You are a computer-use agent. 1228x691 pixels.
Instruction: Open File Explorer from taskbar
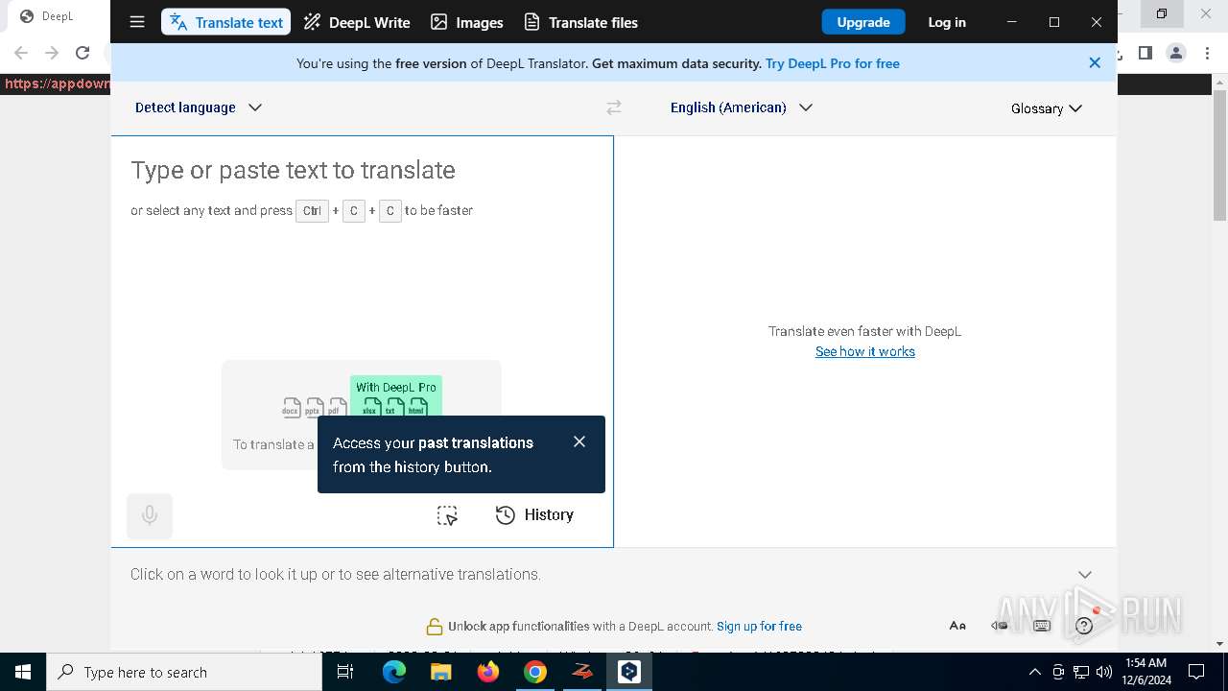coord(441,672)
